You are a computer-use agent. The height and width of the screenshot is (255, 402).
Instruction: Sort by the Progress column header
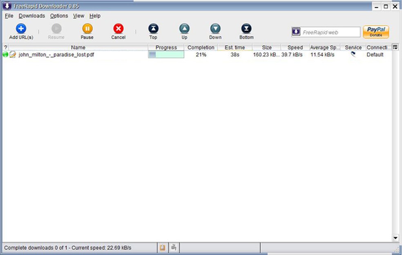166,47
